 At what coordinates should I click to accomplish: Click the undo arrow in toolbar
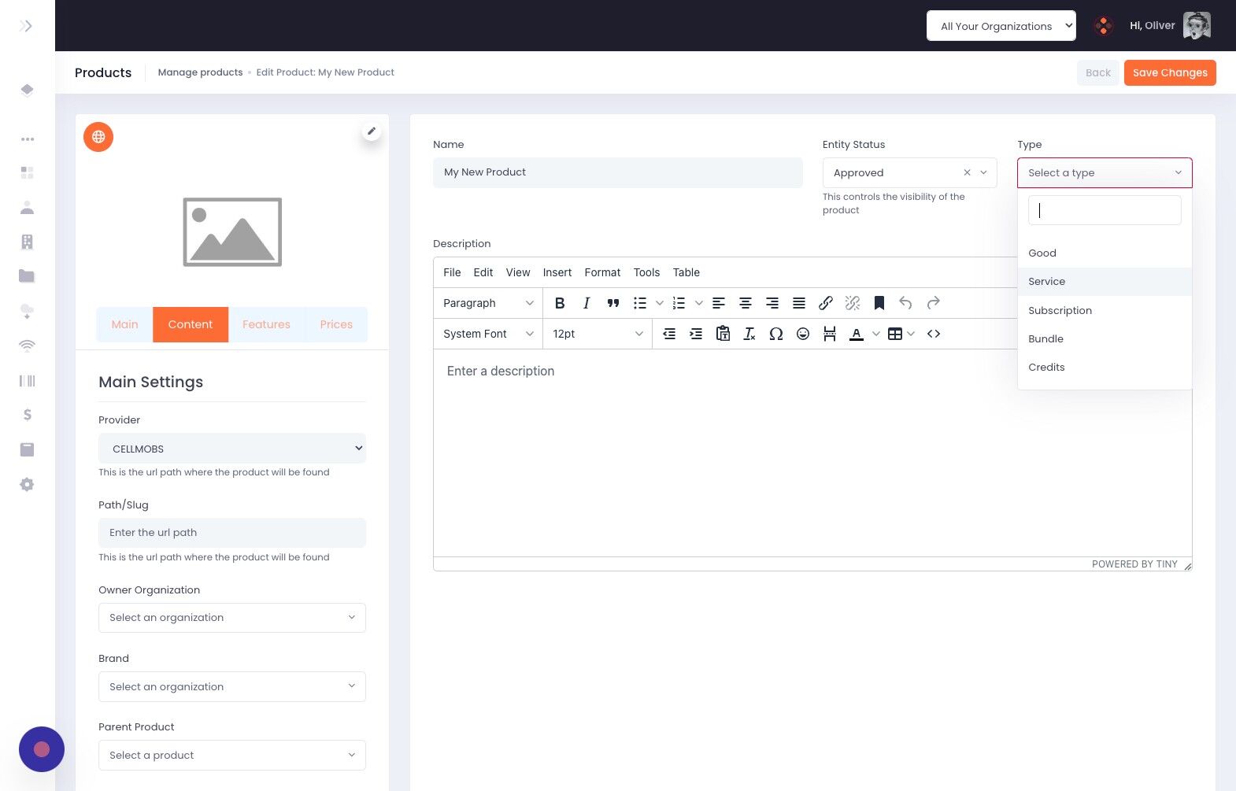pos(905,303)
